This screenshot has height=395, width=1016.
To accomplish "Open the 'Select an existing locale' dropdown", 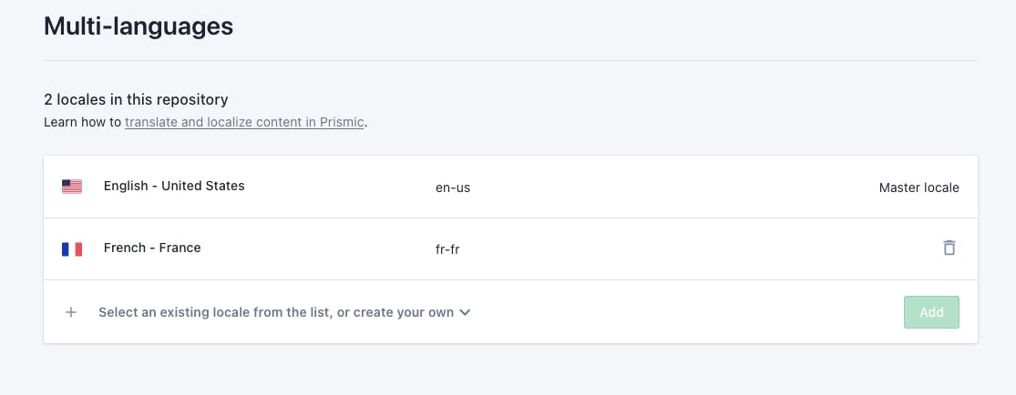I will [275, 312].
